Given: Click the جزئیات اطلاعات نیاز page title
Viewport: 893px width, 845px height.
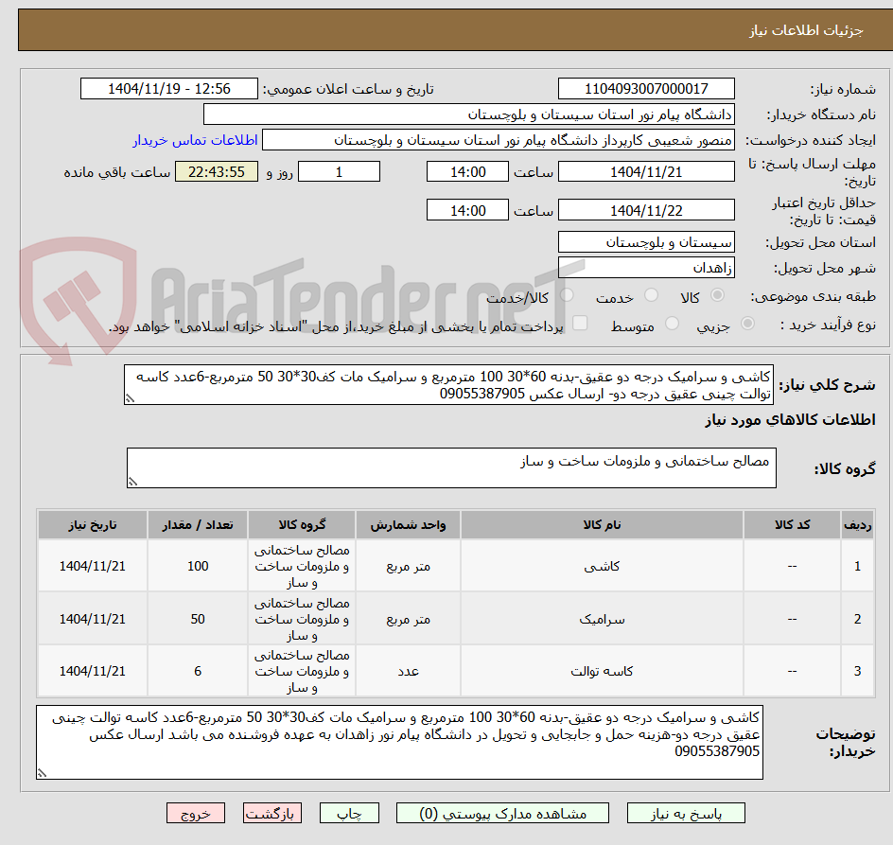Looking at the screenshot, I should 806,30.
